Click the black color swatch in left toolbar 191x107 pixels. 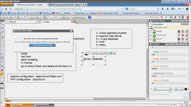tap(2, 83)
